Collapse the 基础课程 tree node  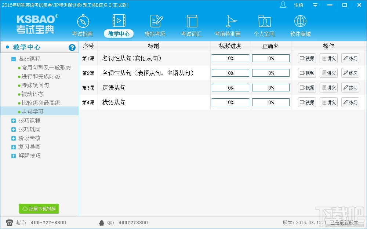14,59
